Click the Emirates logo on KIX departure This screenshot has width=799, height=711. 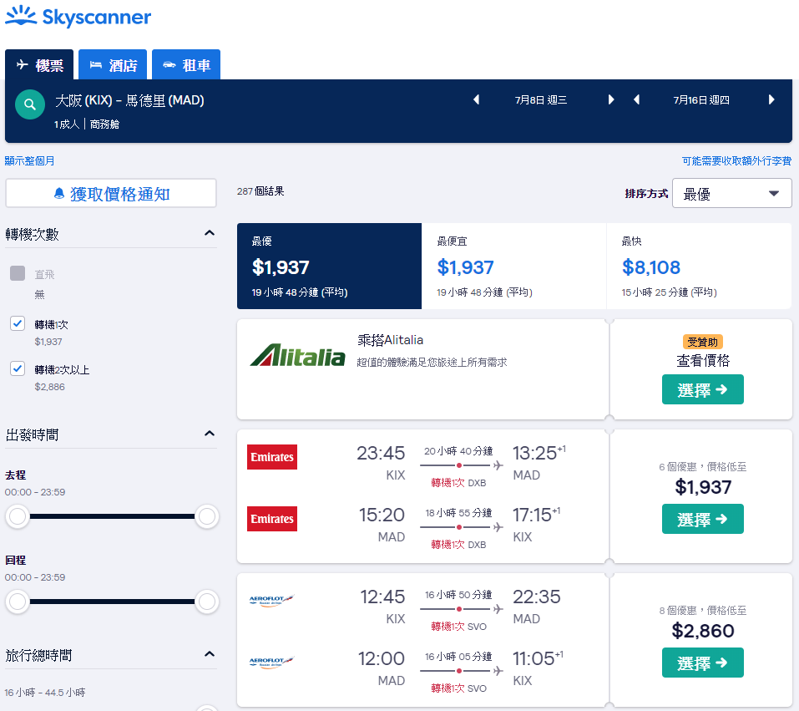[x=272, y=457]
